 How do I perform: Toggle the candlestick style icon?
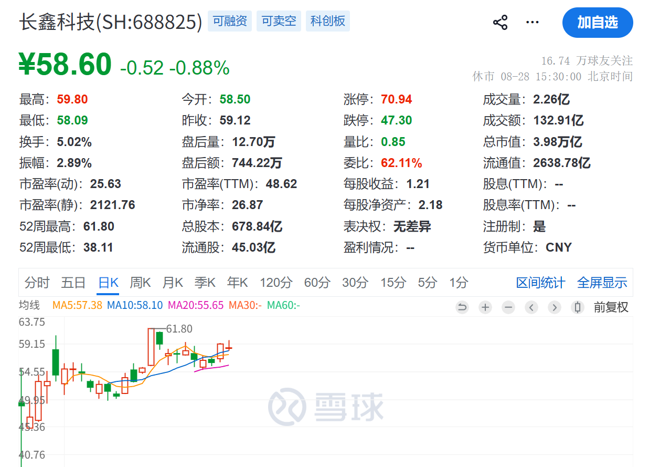pos(578,307)
